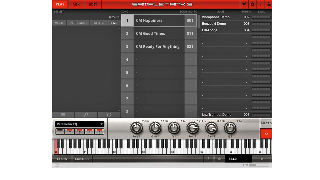Viewport: 320px width, 180px height.
Task: Click the CPU usage meter
Action: (x=259, y=165)
